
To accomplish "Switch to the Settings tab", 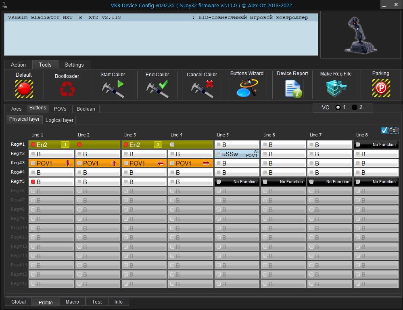I will [x=74, y=65].
